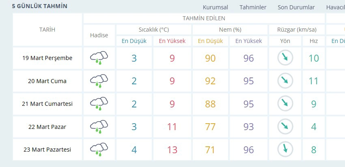345x167 pixels.
Task: Click the rain icon for 23 Mart Pazartesi
Action: (x=99, y=150)
